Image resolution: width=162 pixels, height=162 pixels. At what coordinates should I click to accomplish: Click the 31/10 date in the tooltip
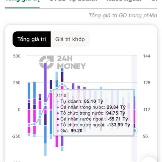tap(61, 96)
